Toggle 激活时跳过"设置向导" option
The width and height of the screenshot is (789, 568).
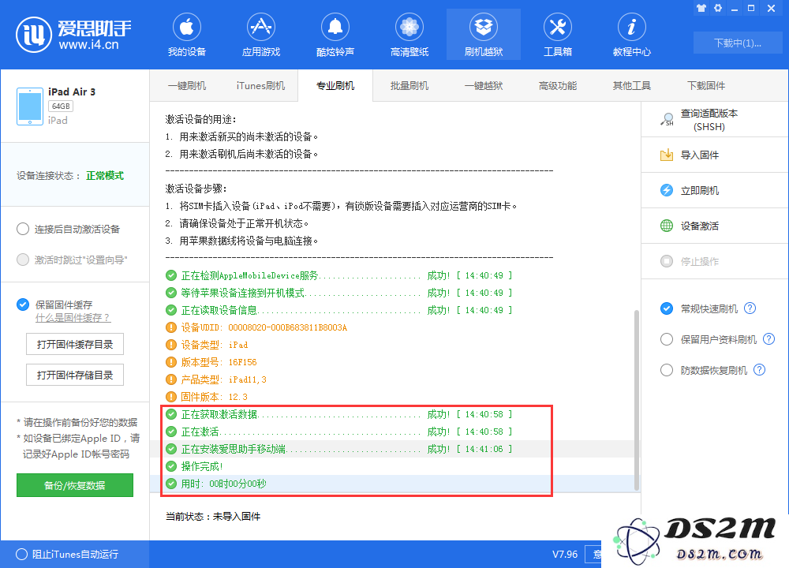[x=23, y=260]
